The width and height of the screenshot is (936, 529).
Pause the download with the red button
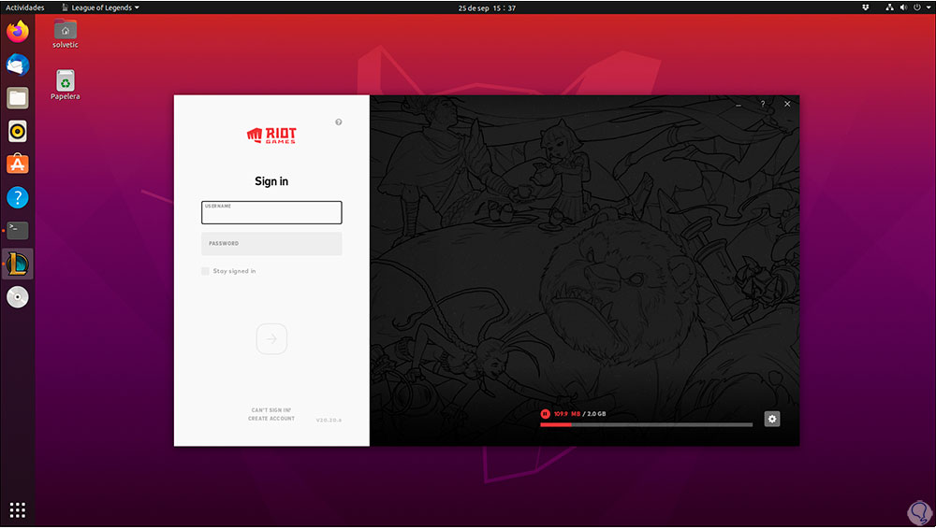tap(545, 414)
